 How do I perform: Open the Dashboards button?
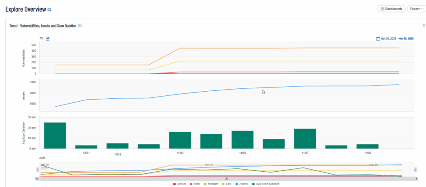391,9
